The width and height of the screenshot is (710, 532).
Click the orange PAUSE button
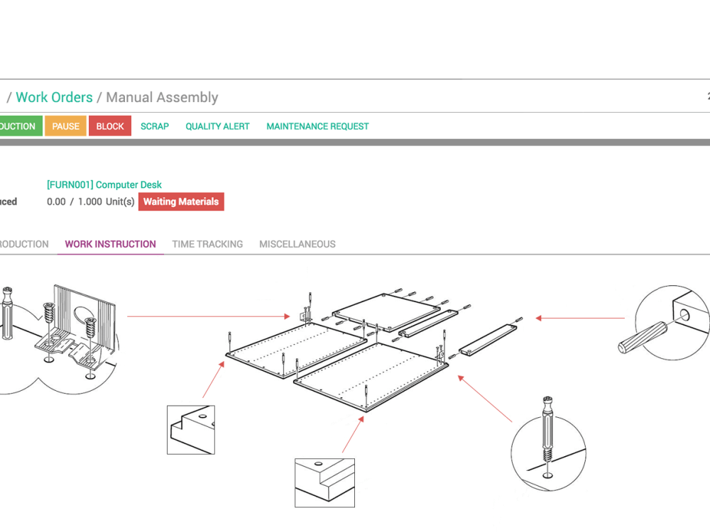tap(65, 126)
